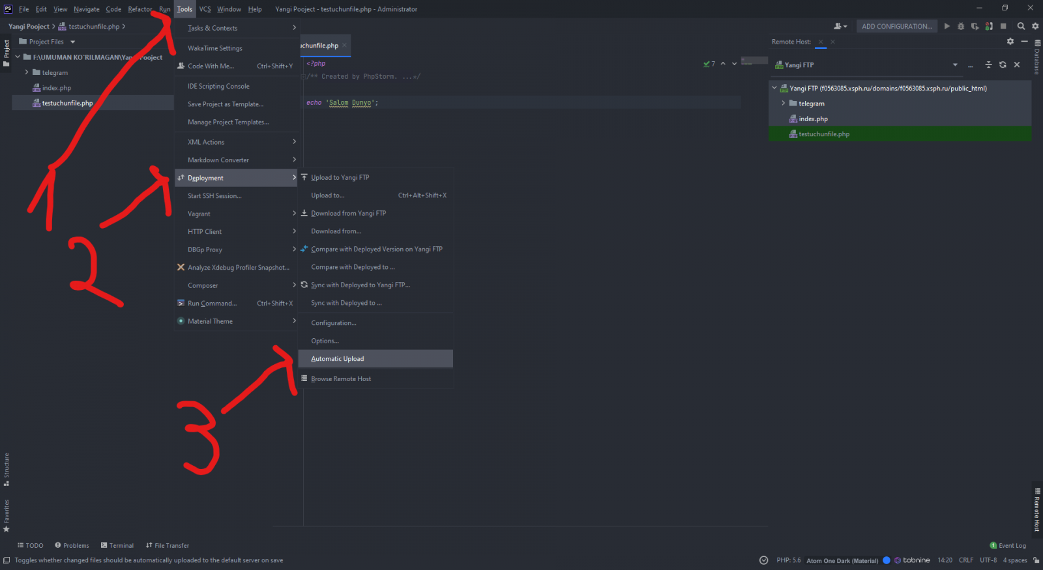Select Upload to Yangi FTP
The height and width of the screenshot is (570, 1043).
click(375, 177)
